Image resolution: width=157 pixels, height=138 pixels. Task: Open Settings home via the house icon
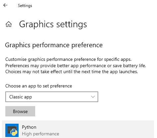9,24
